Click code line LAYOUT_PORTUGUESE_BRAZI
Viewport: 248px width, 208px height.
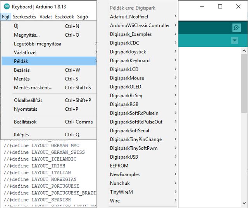click(x=50, y=193)
